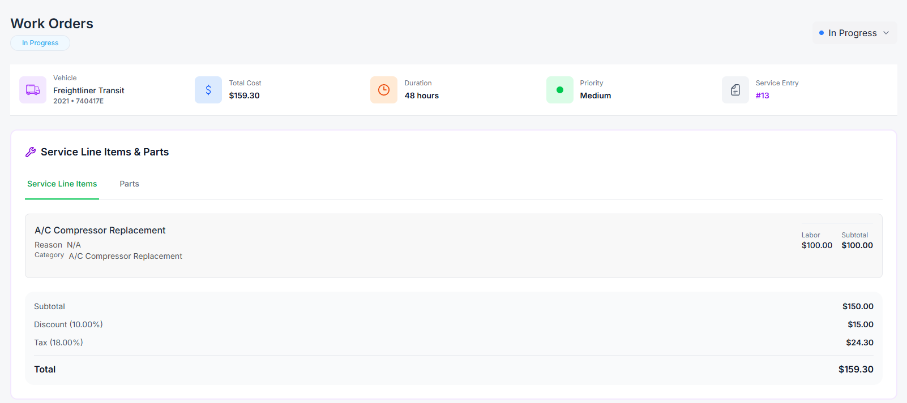Click the line item Labor $100.00 amount

[816, 245]
